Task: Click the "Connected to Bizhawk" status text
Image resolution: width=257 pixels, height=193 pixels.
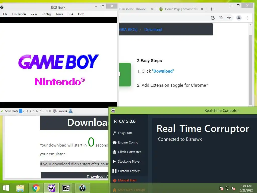Action: (180, 139)
